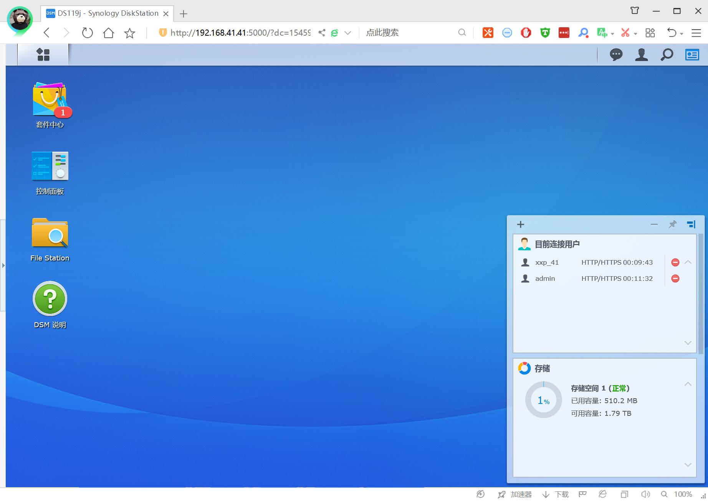The image size is (708, 501).
Task: Collapse the connected users widget upward
Action: click(x=688, y=262)
